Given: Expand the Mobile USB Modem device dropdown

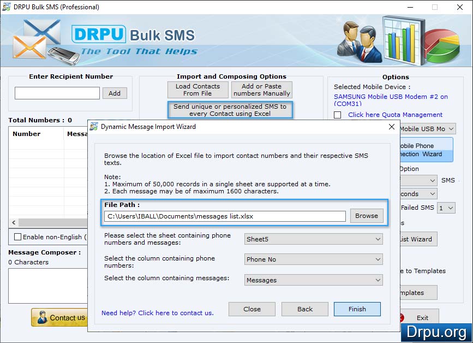Looking at the screenshot, I should pyautogui.click(x=428, y=129).
